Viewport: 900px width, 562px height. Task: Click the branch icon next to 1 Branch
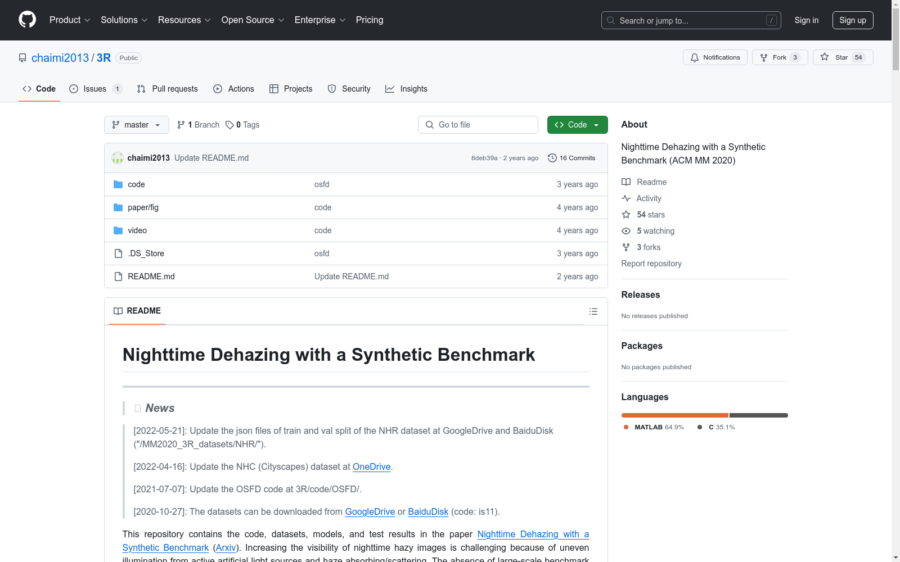(x=181, y=125)
